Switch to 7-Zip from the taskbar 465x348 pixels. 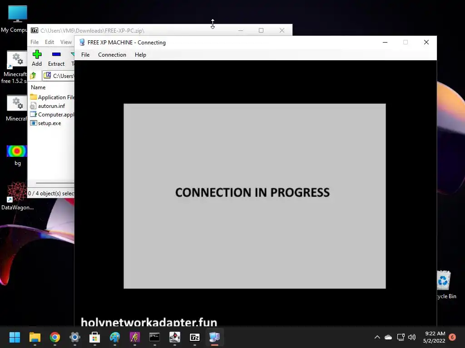point(194,337)
